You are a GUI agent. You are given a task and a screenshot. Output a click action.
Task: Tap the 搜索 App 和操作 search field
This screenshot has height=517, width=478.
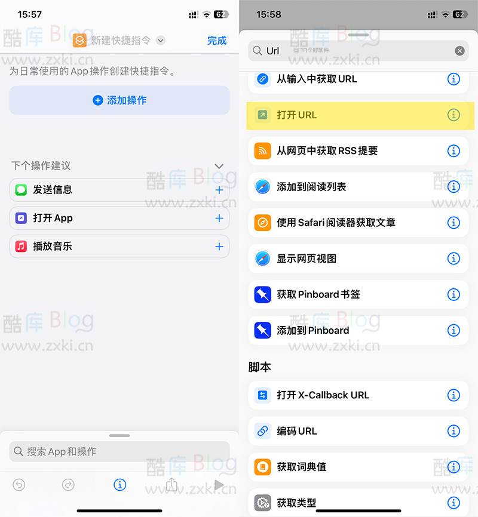pyautogui.click(x=119, y=452)
